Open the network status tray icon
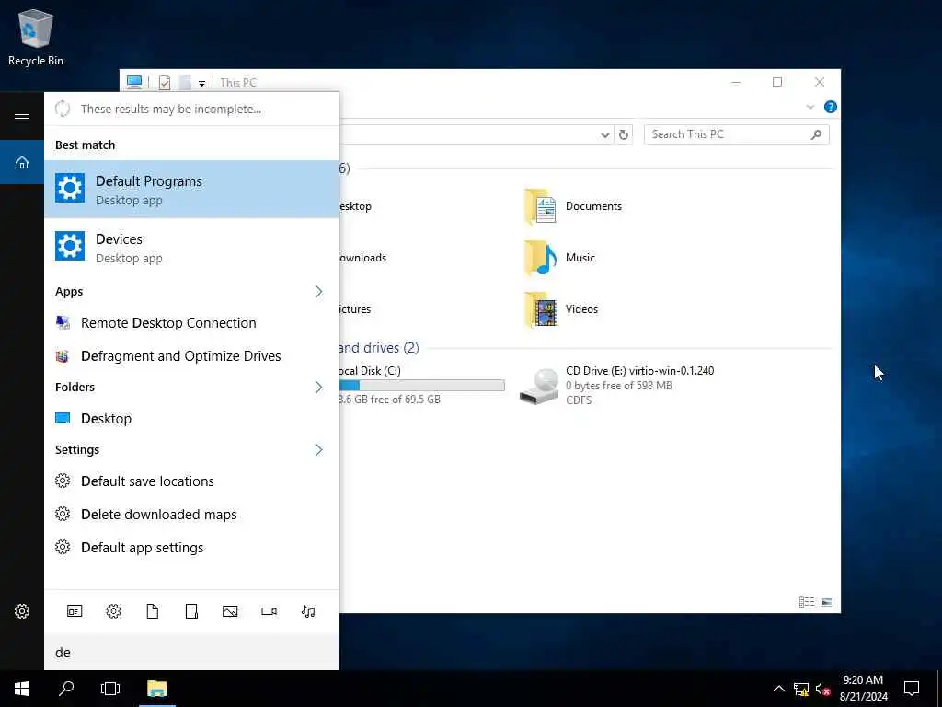 pyautogui.click(x=801, y=689)
